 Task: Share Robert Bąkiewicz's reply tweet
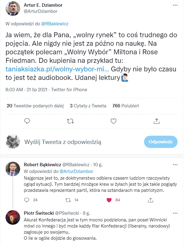pyautogui.click(x=150, y=200)
